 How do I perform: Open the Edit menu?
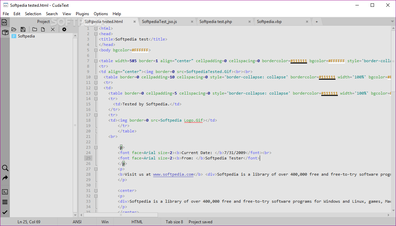pyautogui.click(x=17, y=14)
